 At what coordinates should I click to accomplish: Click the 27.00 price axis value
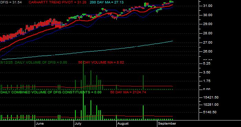[208, 43]
